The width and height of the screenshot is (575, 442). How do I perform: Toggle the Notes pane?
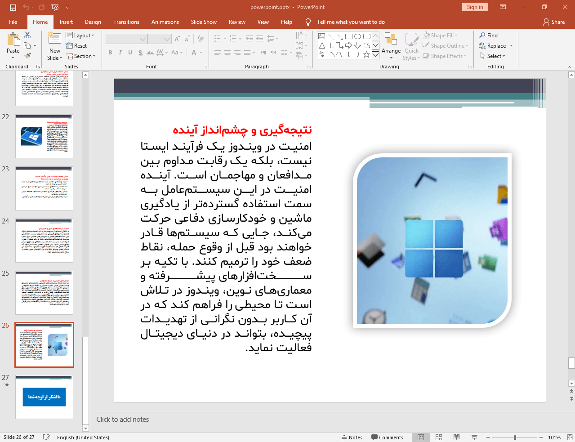[x=352, y=438]
